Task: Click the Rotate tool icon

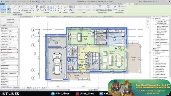Action: coord(45,10)
